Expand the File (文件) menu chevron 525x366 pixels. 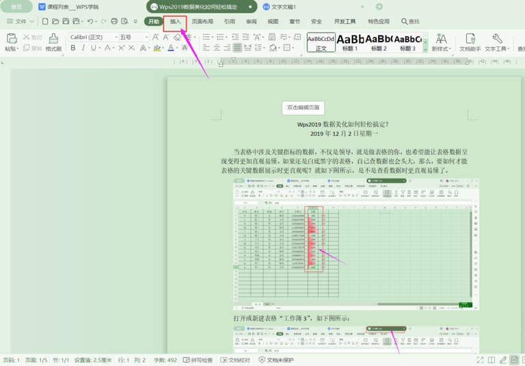[32, 21]
